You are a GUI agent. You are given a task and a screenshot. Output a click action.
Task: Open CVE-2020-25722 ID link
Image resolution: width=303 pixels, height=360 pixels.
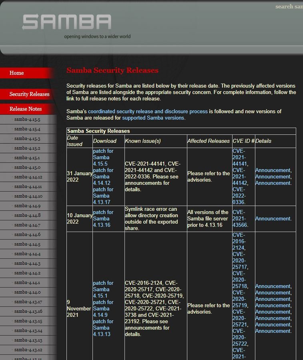240,338
